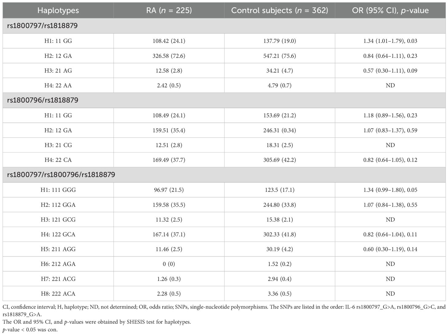The width and height of the screenshot is (448, 335).
Task: Select the cell showing 246.31 (0.34)
Action: coord(280,130)
